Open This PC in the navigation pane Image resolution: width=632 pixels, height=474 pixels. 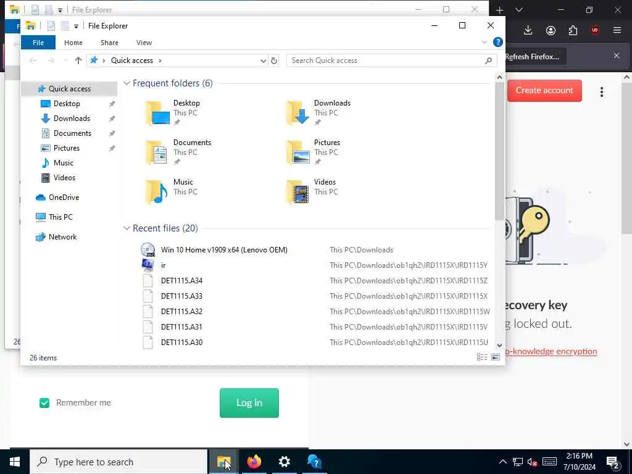[60, 217]
